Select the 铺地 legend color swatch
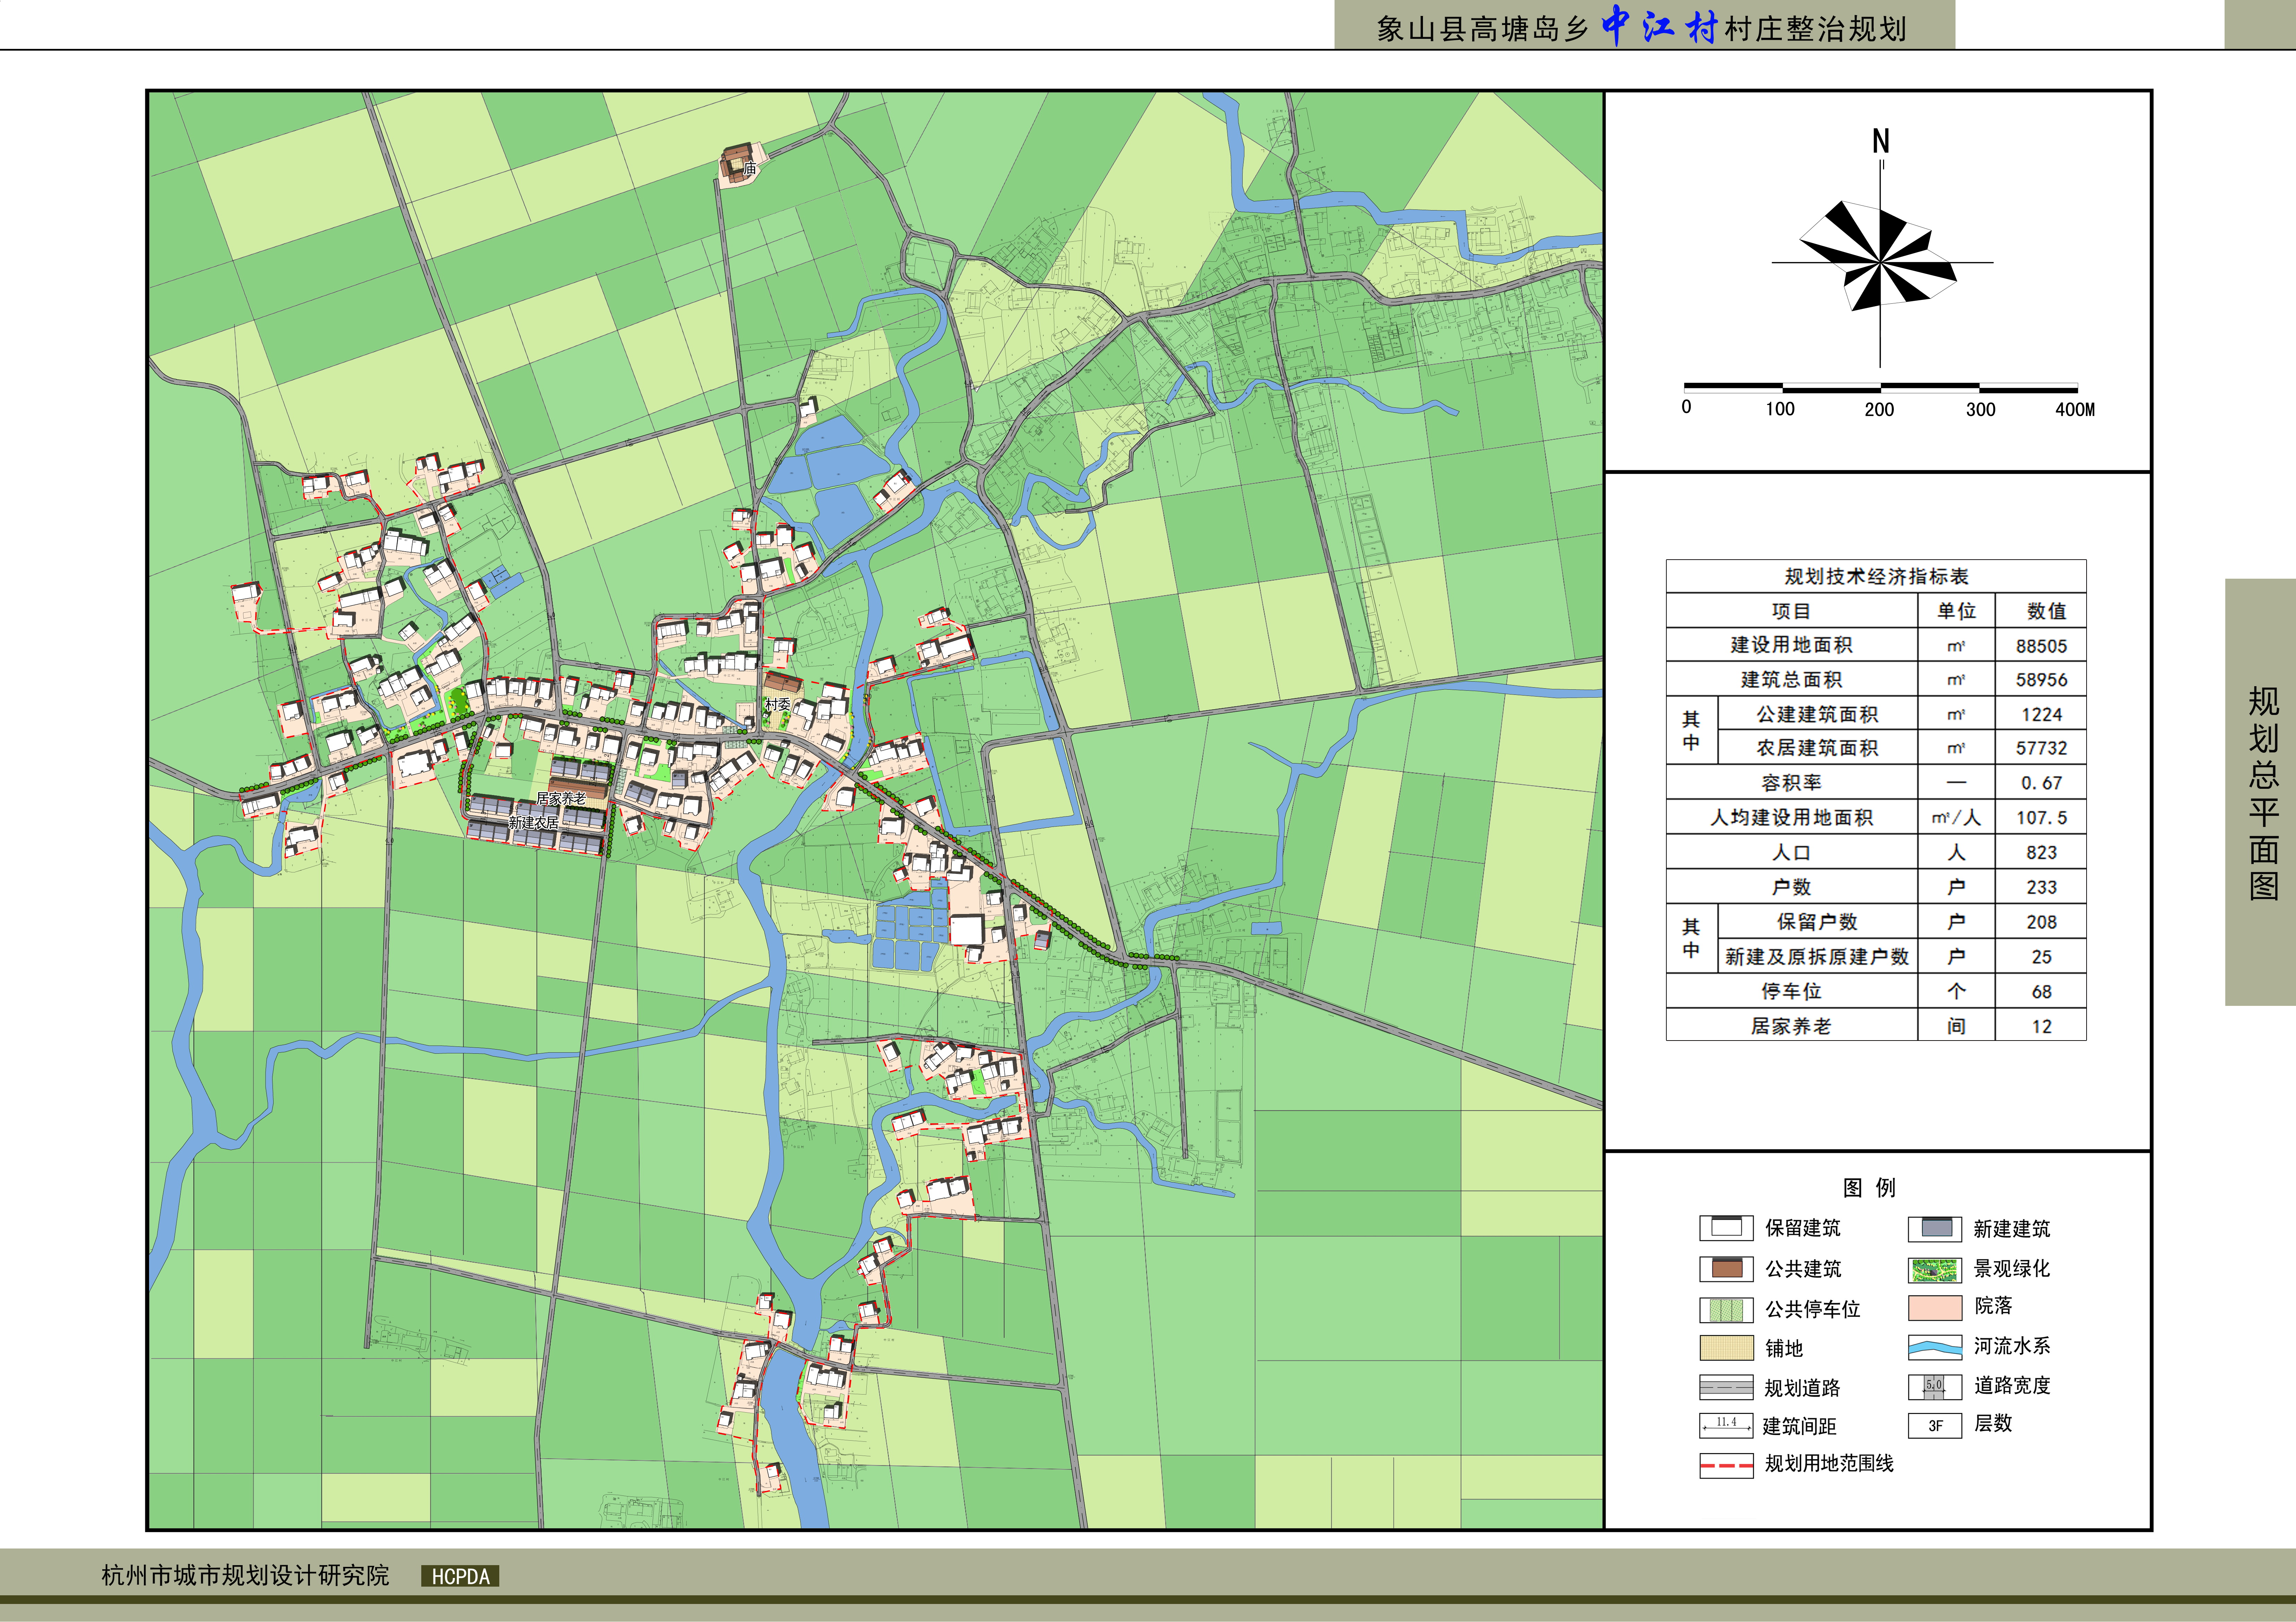The height and width of the screenshot is (1622, 2296). click(x=1726, y=1348)
